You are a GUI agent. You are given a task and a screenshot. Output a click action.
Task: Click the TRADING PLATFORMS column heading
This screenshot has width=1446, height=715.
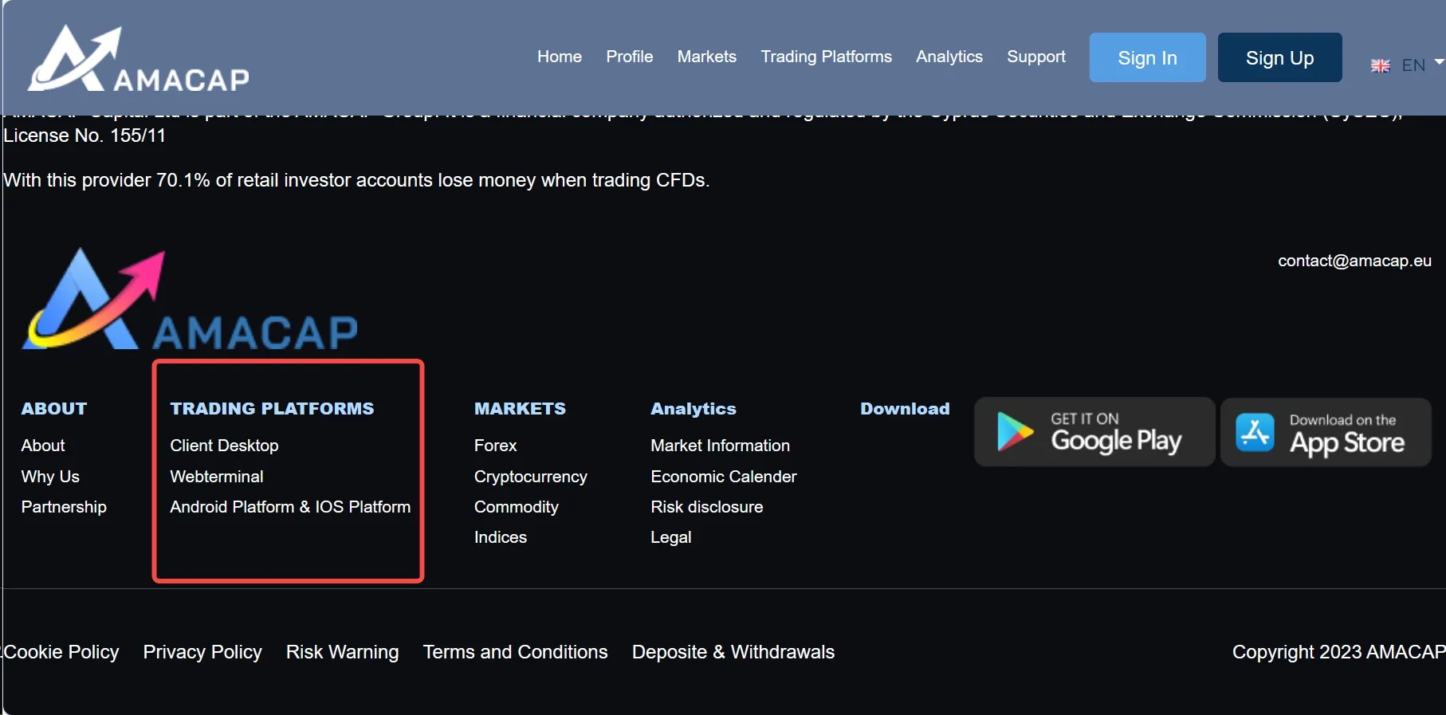point(272,409)
